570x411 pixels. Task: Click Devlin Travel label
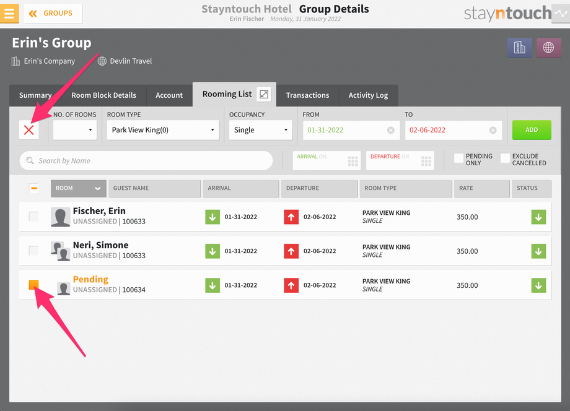pyautogui.click(x=131, y=61)
